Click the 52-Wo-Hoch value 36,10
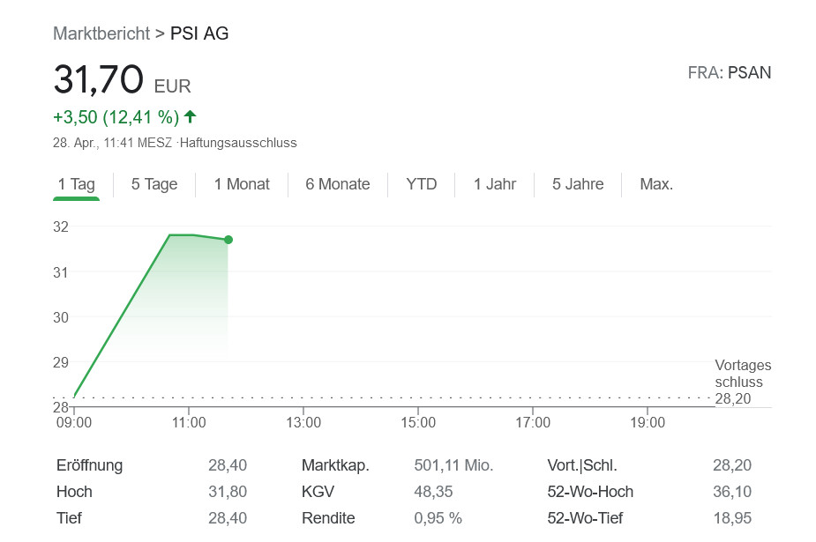The width and height of the screenshot is (816, 542). pyautogui.click(x=732, y=492)
